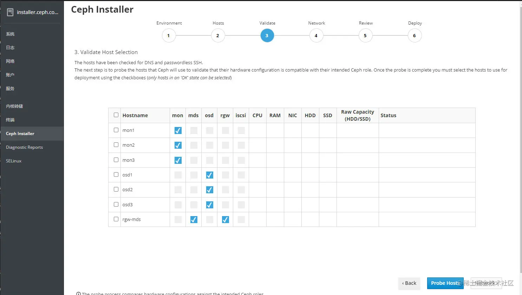522x295 pixels.
Task: Click the info icon before the probe process note
Action: (78, 294)
